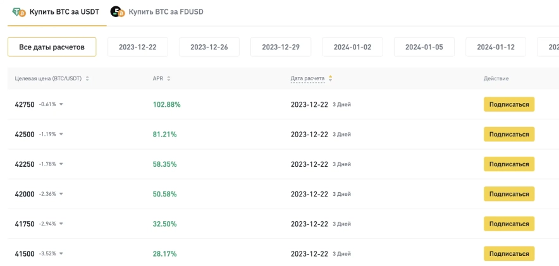Click the Дата расчета column header

click(x=307, y=78)
